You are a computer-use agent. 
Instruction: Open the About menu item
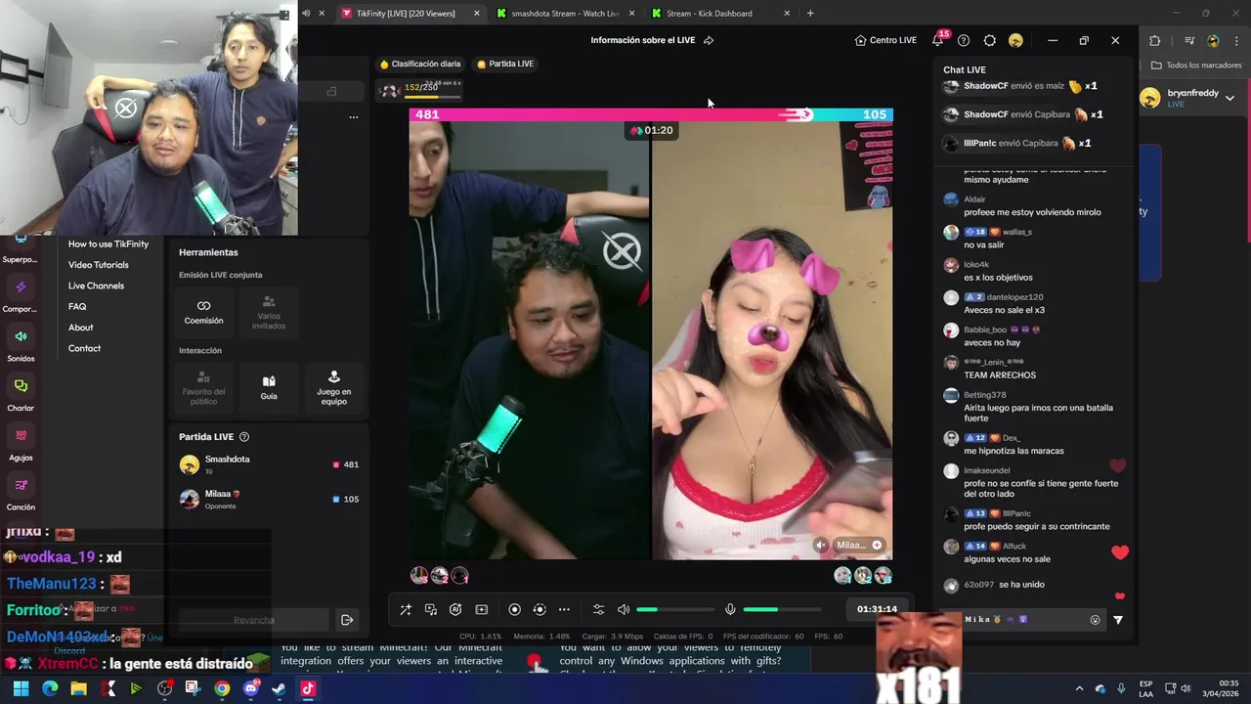point(81,328)
